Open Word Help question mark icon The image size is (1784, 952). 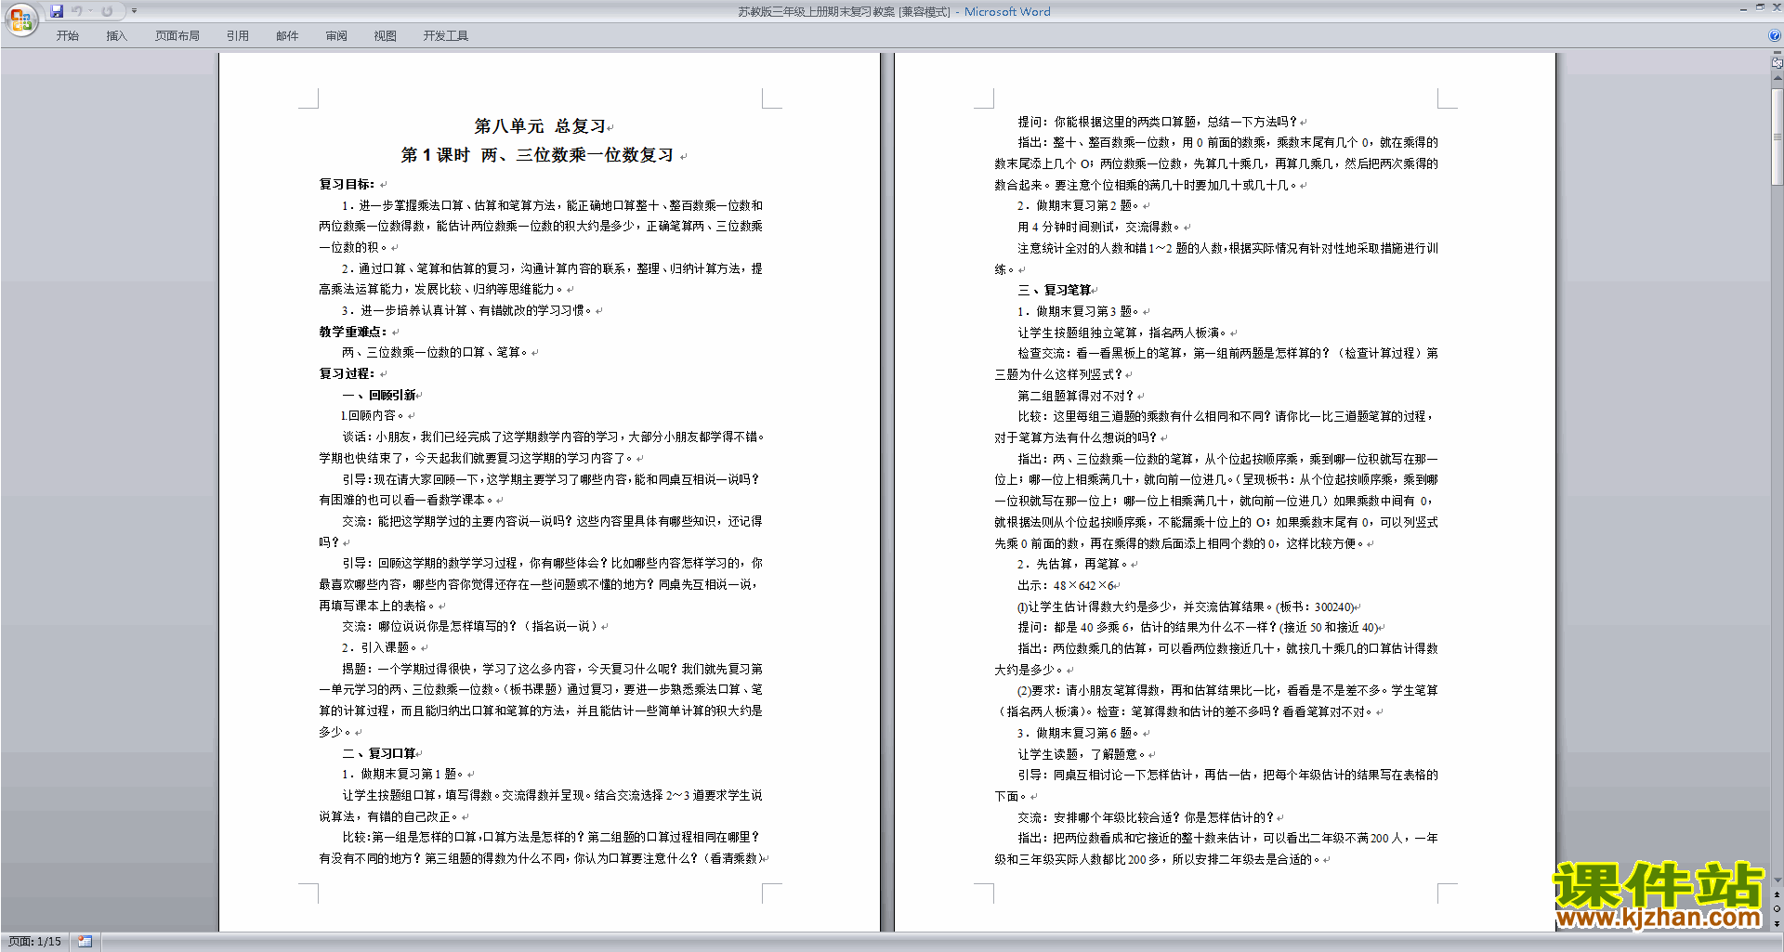(1774, 36)
